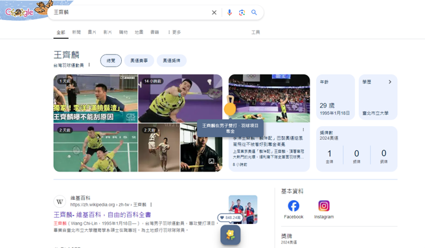Open Google Lens image search

coord(242,12)
